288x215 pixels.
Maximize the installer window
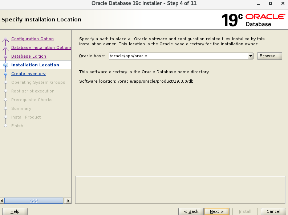click(x=271, y=3)
